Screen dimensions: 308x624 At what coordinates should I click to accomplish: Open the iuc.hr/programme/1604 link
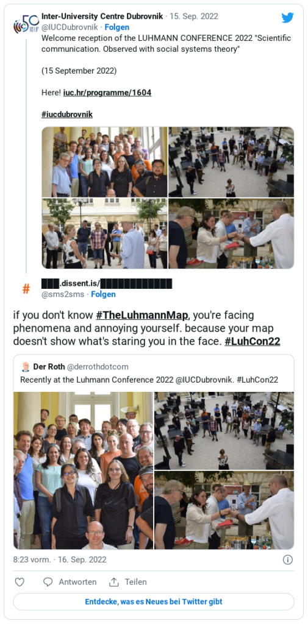pos(107,93)
